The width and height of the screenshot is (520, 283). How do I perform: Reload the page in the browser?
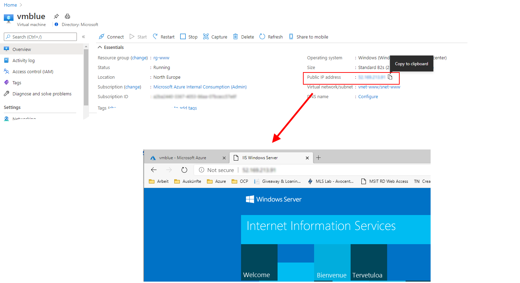tap(184, 170)
